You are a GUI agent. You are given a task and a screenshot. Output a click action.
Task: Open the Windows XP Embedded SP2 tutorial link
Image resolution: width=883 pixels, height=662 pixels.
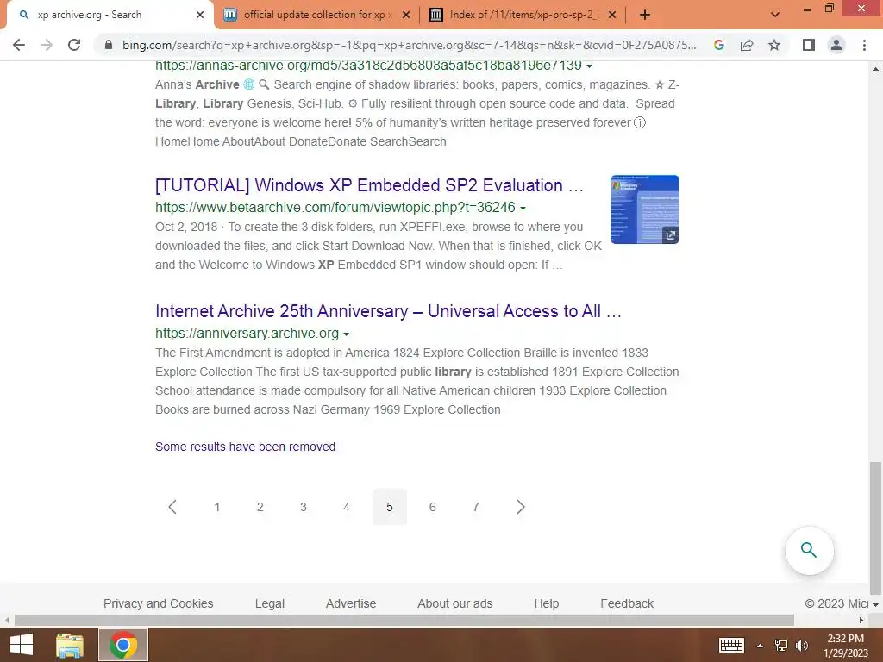(x=369, y=185)
